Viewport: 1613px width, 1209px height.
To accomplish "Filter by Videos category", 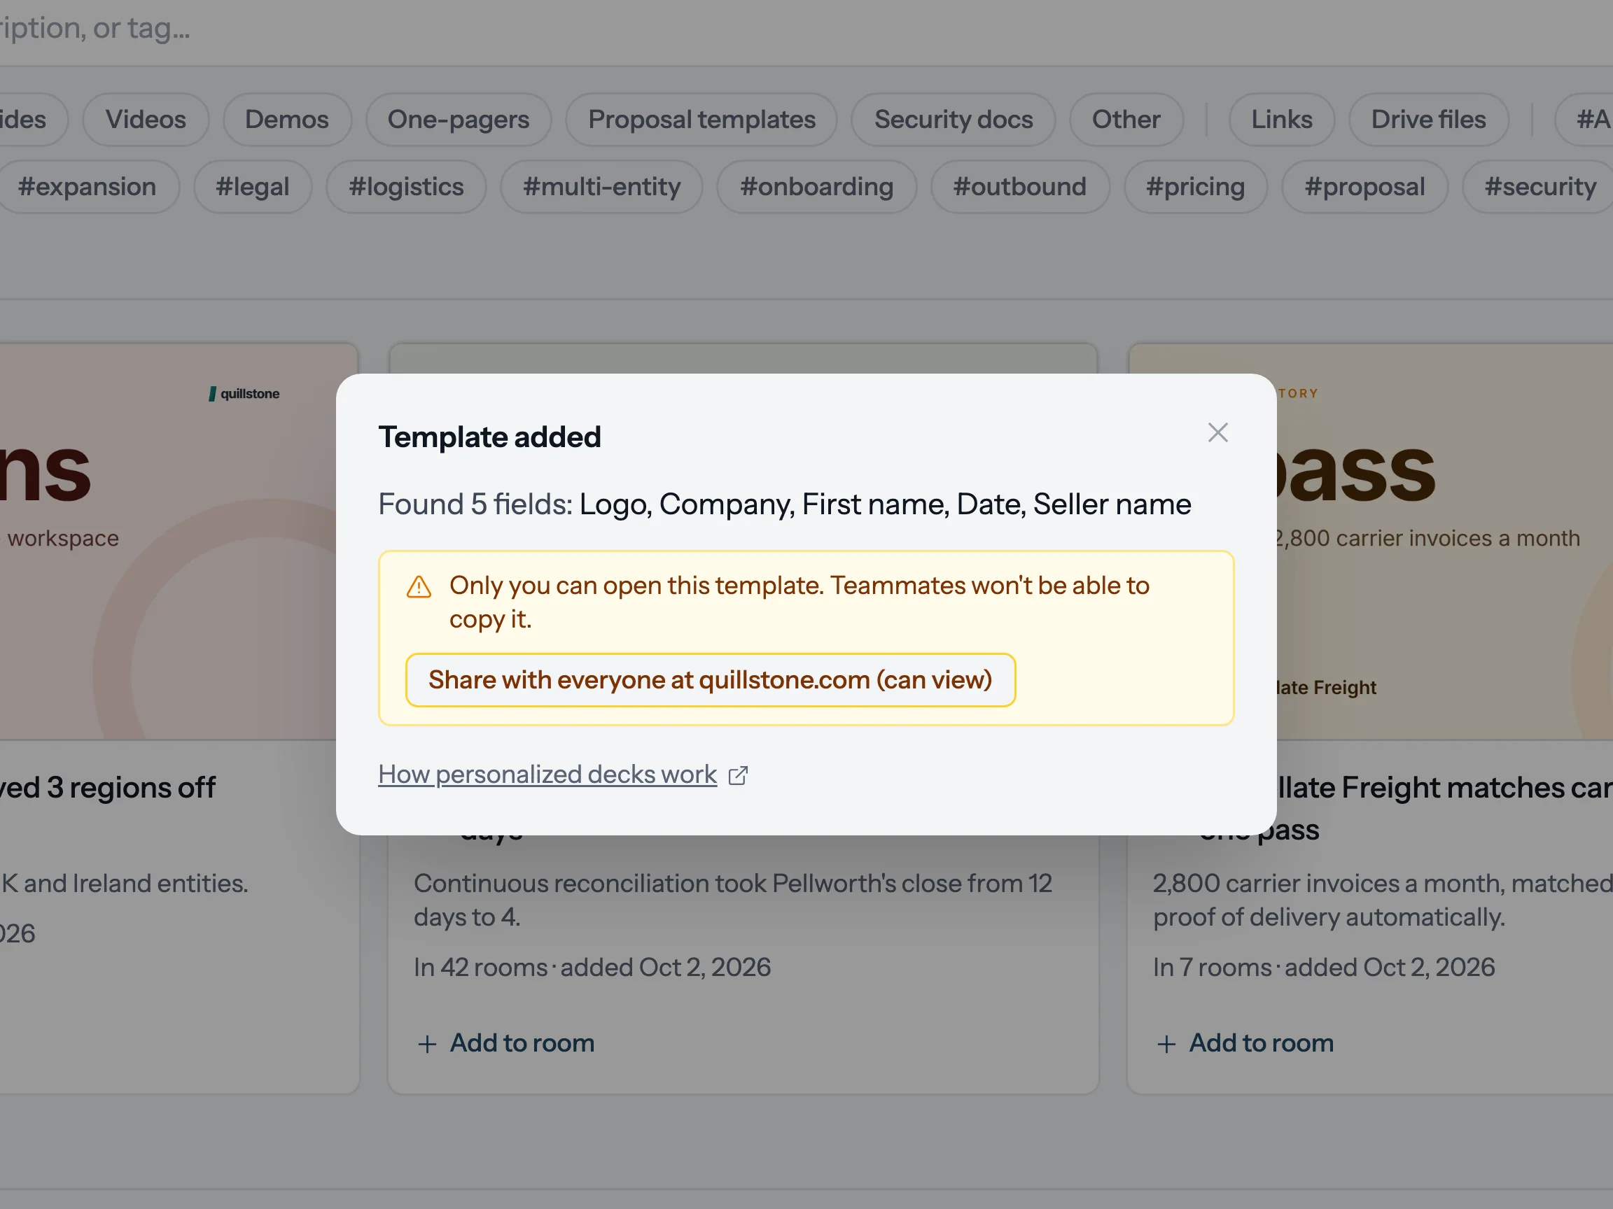I will [146, 120].
